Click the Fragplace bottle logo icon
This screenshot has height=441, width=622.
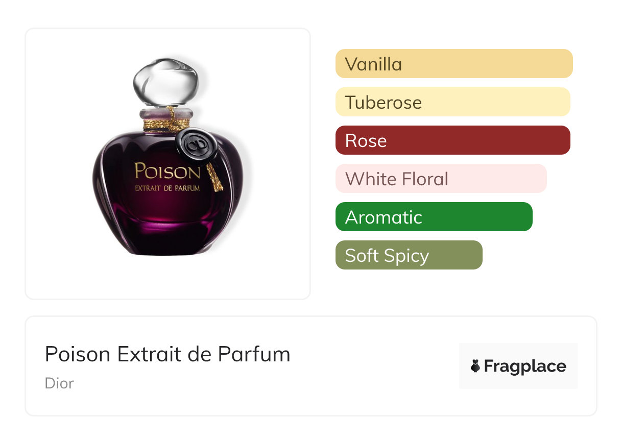click(x=475, y=366)
